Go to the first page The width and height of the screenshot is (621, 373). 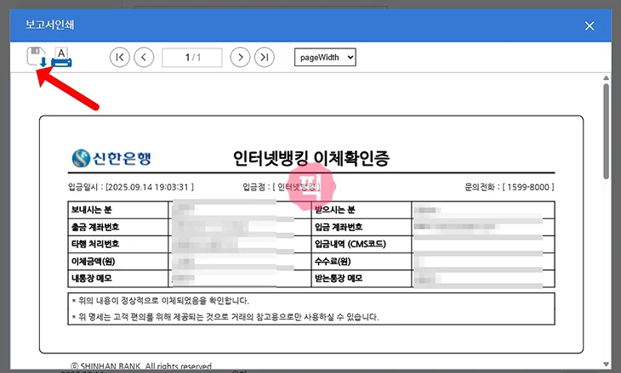coord(120,58)
